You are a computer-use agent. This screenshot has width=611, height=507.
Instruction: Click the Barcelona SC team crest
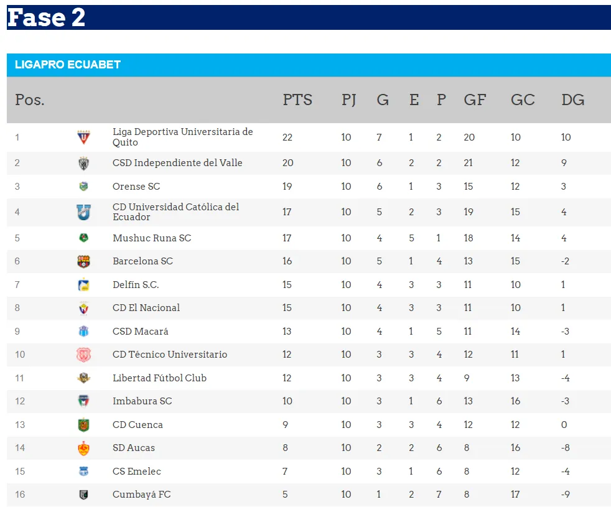pyautogui.click(x=83, y=261)
